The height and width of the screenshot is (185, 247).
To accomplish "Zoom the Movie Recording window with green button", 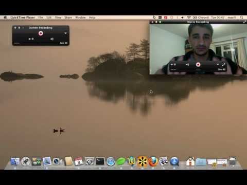I will [160, 22].
